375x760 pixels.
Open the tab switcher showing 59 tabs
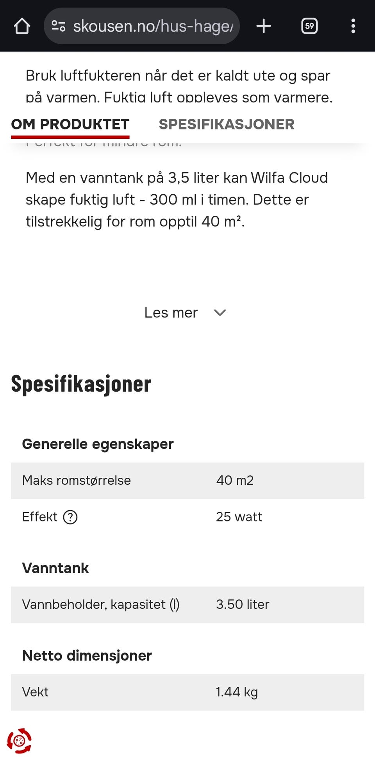(x=309, y=26)
